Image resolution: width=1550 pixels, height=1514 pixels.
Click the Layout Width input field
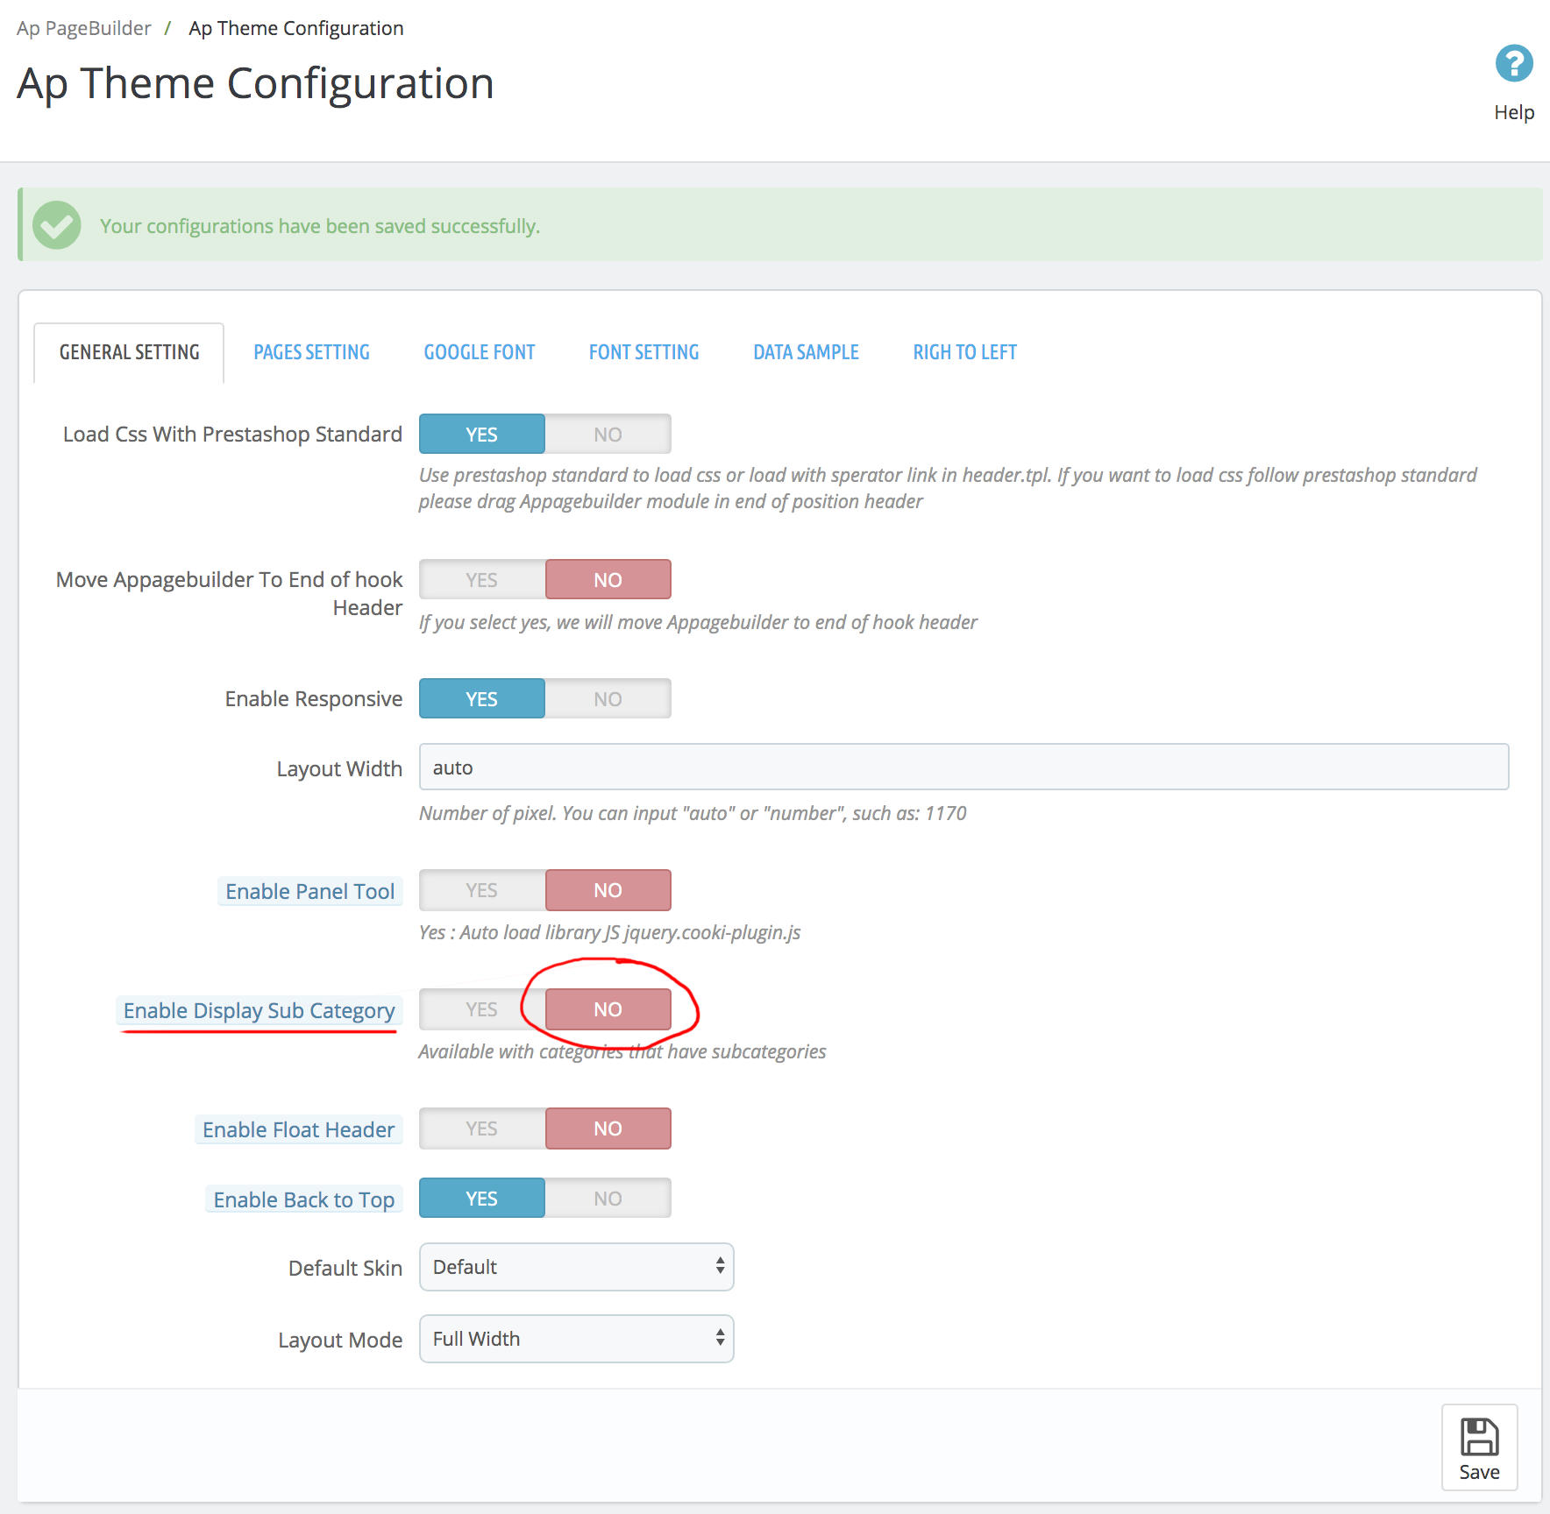point(963,768)
